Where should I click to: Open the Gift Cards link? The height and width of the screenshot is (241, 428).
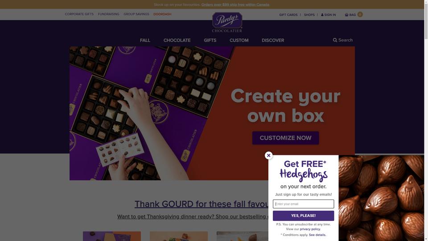[288, 15]
